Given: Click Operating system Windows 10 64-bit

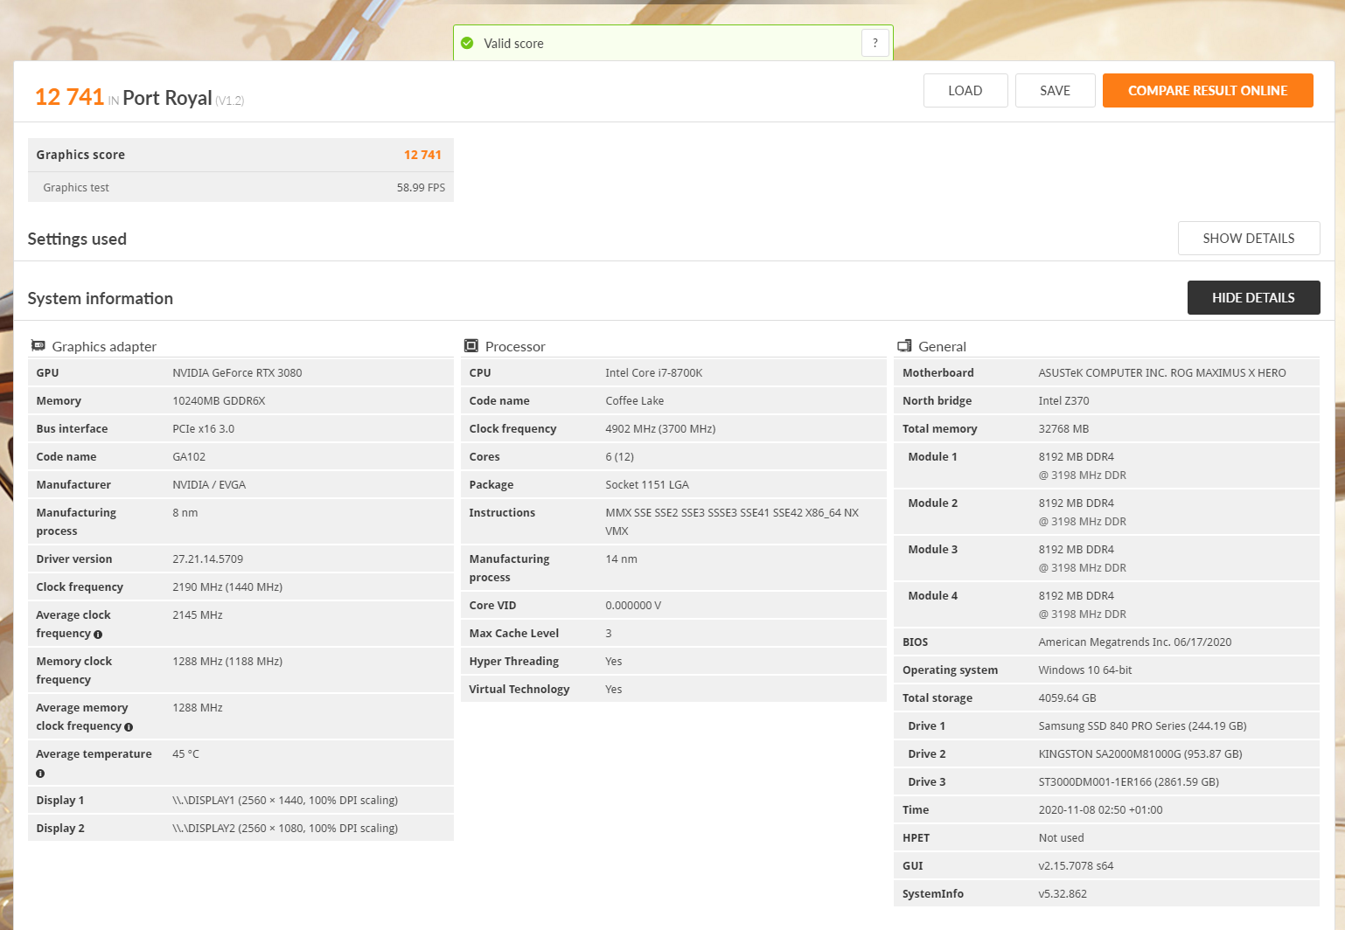Looking at the screenshot, I should (x=1085, y=670).
